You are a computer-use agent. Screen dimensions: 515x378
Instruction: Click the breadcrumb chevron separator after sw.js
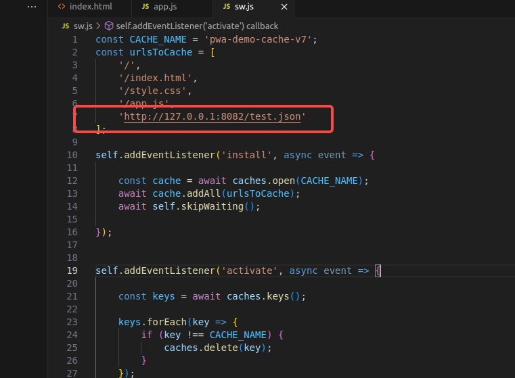[x=97, y=26]
